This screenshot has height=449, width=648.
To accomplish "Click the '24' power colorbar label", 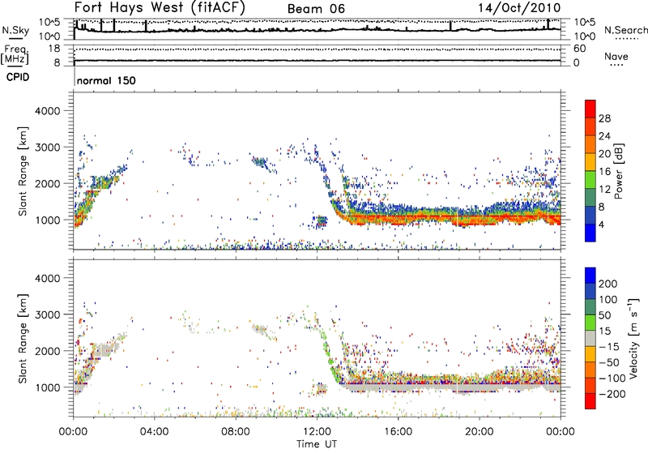I will click(x=604, y=136).
